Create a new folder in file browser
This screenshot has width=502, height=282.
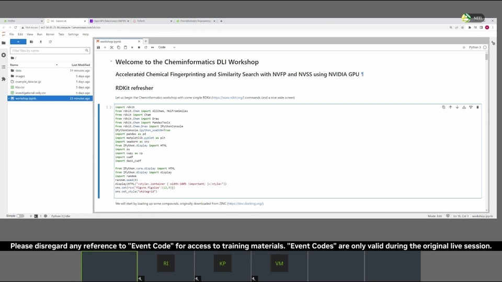coord(31,42)
